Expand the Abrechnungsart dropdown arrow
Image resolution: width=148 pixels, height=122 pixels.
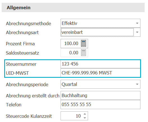(137, 32)
